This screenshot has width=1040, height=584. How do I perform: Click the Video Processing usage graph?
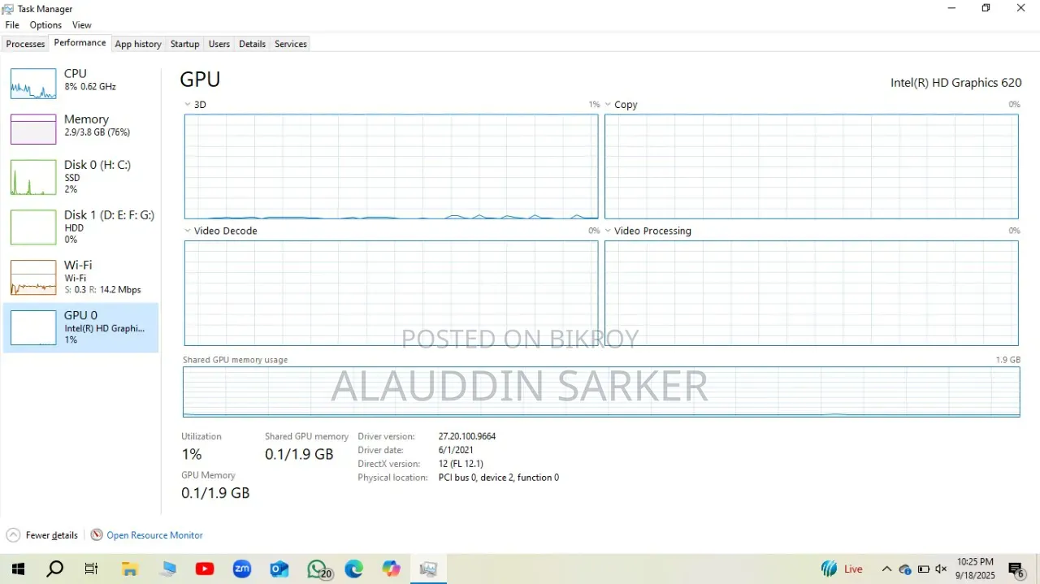click(811, 293)
